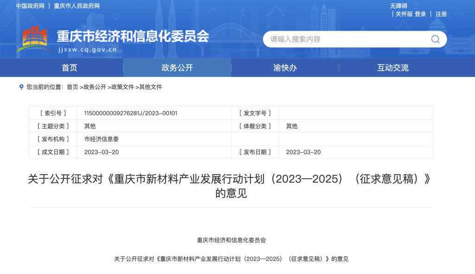The image size is (475, 274).
Task: Click the search magnifier icon
Action: tap(435, 39)
